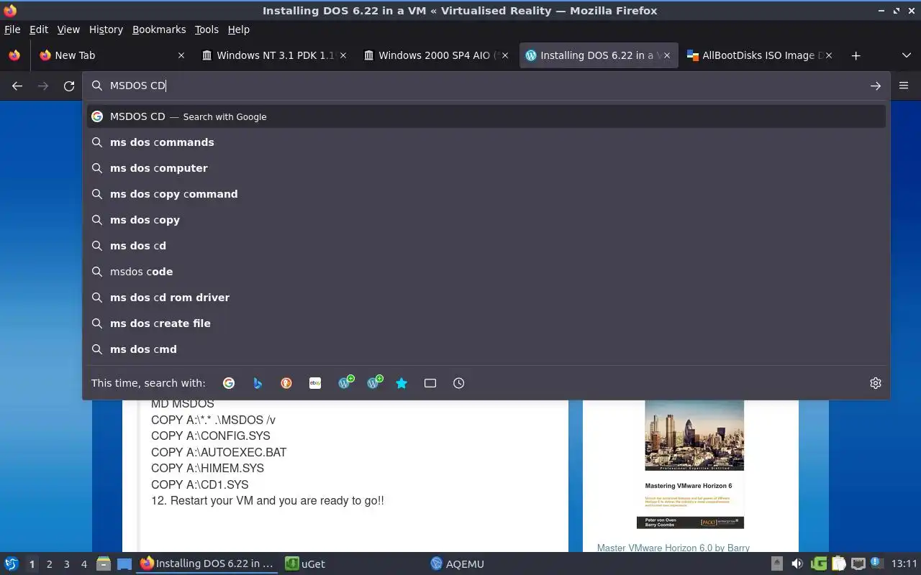
Task: Open the Bookmarks menu
Action: pos(159,29)
